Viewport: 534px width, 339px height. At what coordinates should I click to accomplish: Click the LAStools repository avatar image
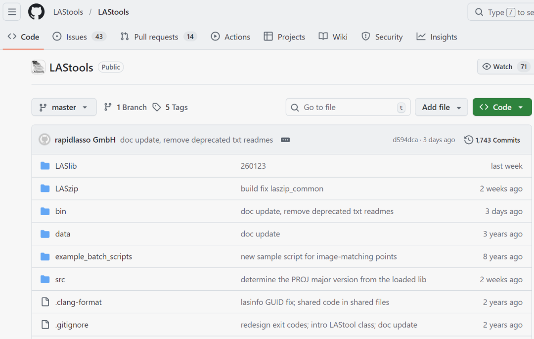(x=38, y=67)
